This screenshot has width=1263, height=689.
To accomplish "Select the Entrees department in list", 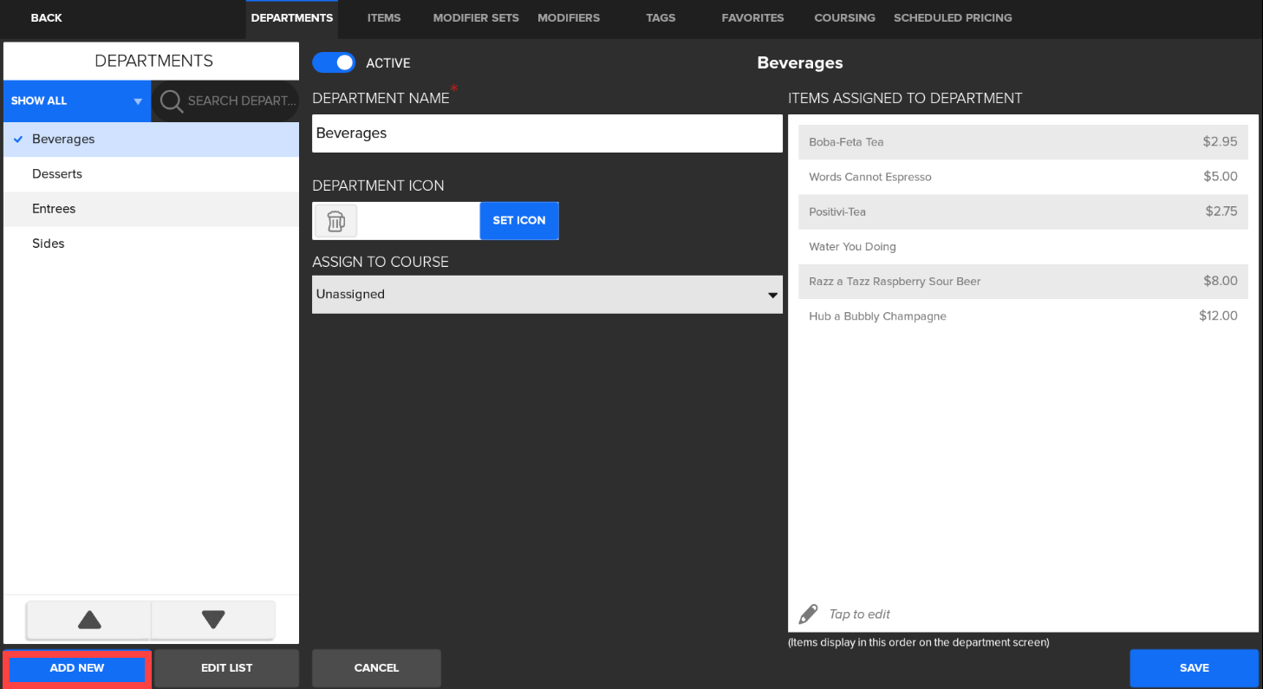I will (54, 209).
